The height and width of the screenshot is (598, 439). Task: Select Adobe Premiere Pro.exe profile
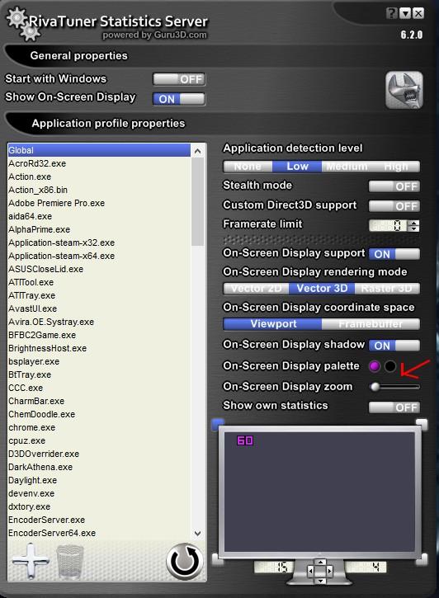[99, 203]
